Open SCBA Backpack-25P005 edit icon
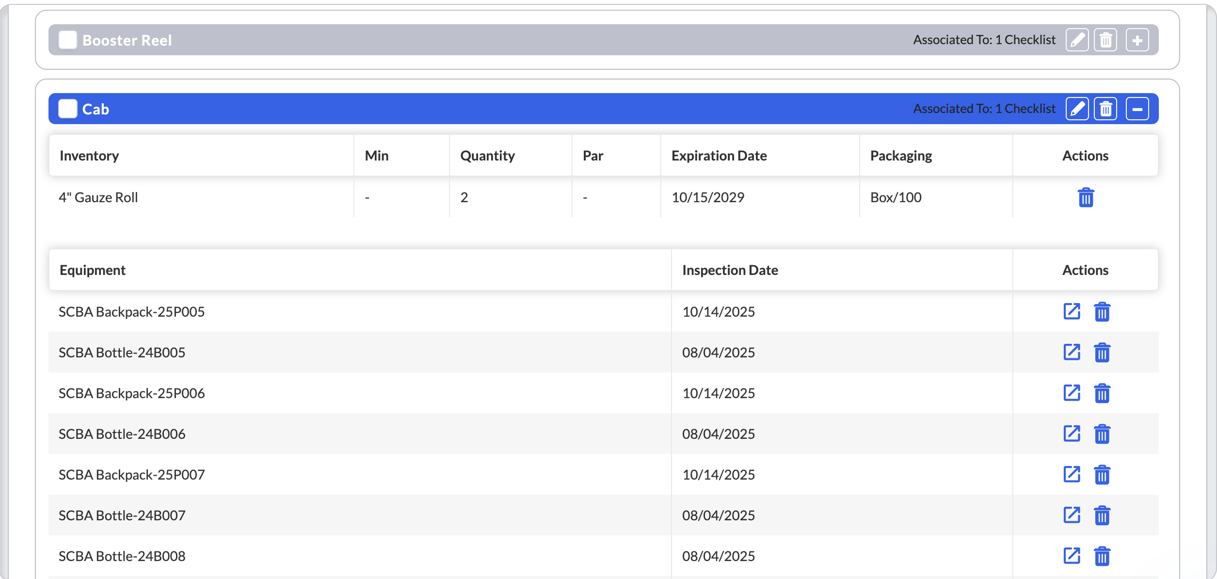1217x579 pixels. click(x=1072, y=311)
